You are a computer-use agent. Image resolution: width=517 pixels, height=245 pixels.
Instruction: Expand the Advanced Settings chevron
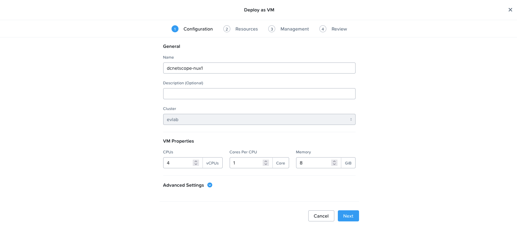[x=210, y=185]
